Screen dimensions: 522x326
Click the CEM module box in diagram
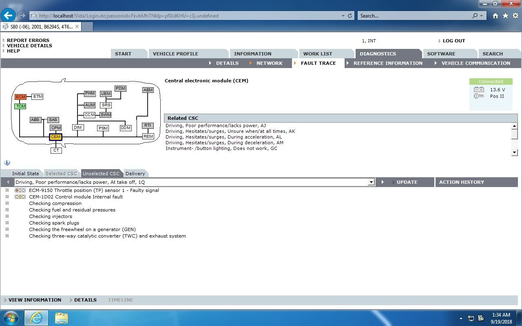tap(55, 137)
